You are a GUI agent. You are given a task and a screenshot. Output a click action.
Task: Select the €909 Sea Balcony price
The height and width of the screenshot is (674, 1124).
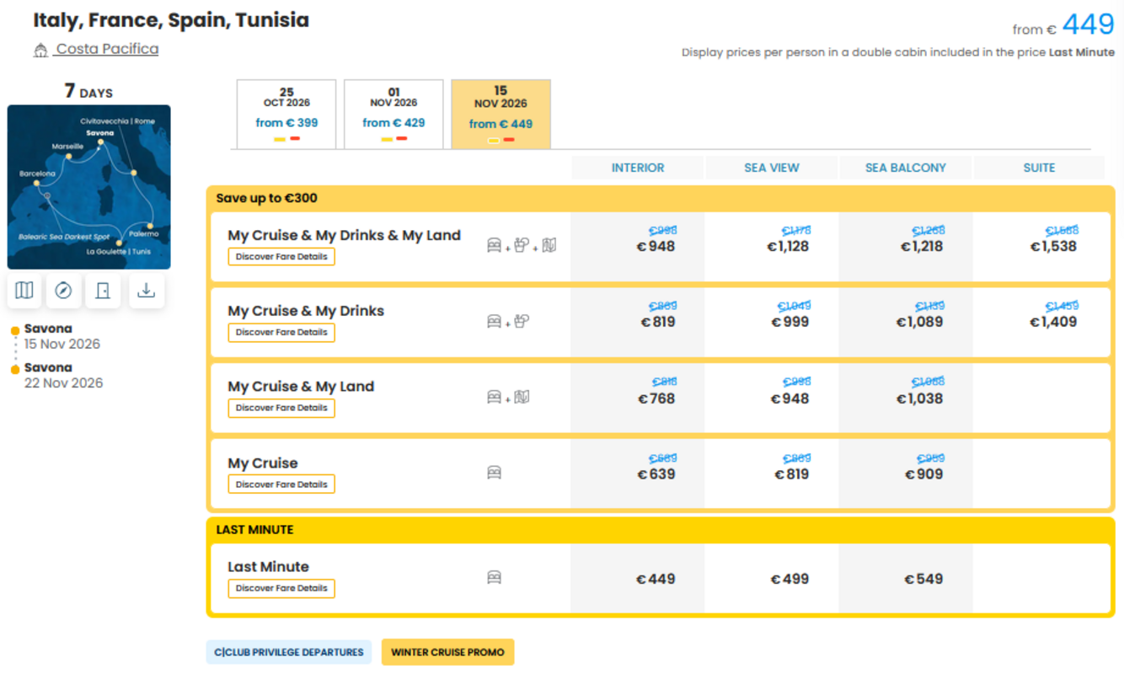[x=924, y=474]
